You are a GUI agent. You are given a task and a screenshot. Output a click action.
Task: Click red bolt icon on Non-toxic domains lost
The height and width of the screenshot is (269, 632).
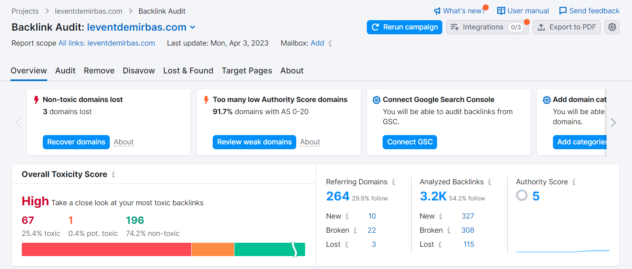coord(37,100)
